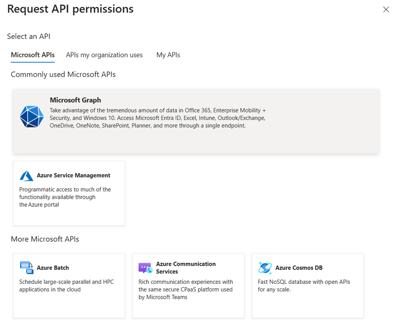Click the Cosmos DB NoSQL description text

point(304,286)
